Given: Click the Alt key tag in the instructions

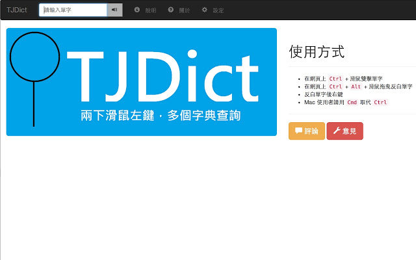Looking at the screenshot, I should [x=356, y=86].
